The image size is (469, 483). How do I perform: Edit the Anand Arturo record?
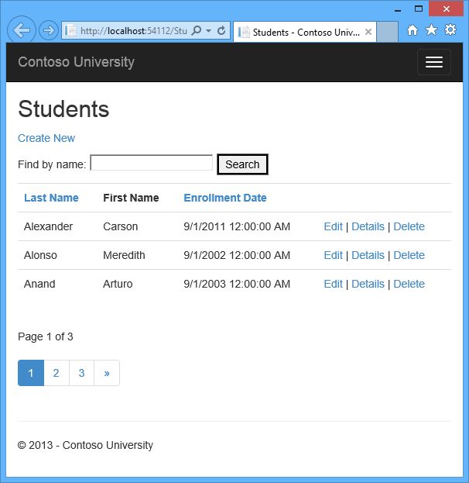point(333,284)
